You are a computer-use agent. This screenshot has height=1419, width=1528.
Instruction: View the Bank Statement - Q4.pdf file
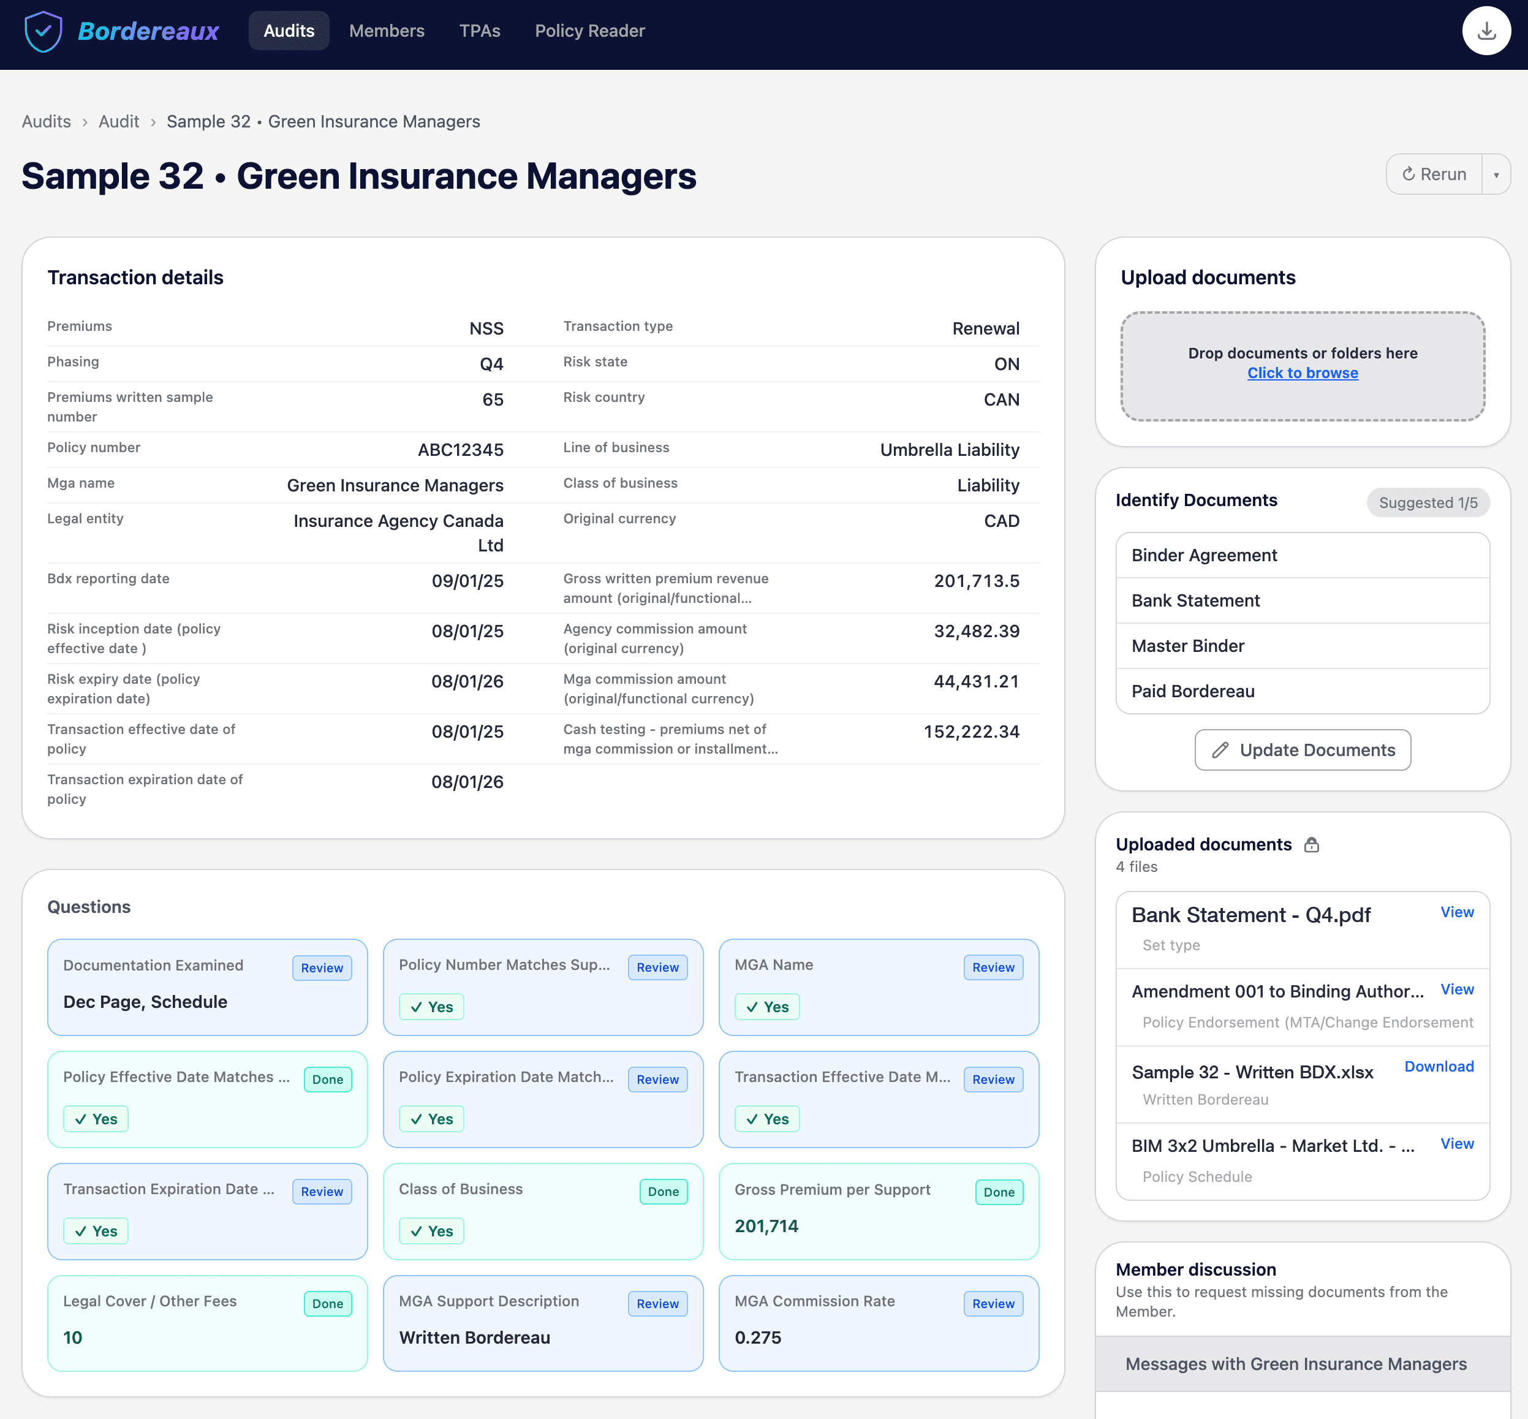coord(1456,912)
